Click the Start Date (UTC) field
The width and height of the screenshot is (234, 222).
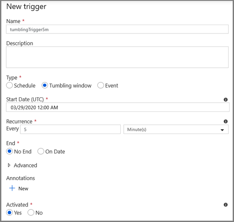click(x=118, y=107)
